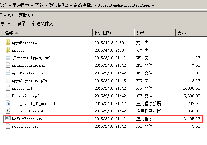This screenshot has height=145, width=207.
Task: Expand dropdown arrow after first 激流快艇2 breadcrumb
Action: pyautogui.click(x=71, y=6)
